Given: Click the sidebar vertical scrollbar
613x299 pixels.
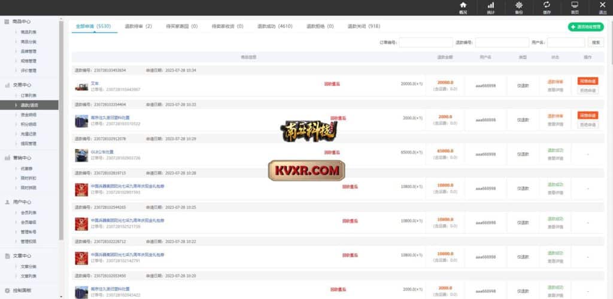Looking at the screenshot, I should point(61,131).
